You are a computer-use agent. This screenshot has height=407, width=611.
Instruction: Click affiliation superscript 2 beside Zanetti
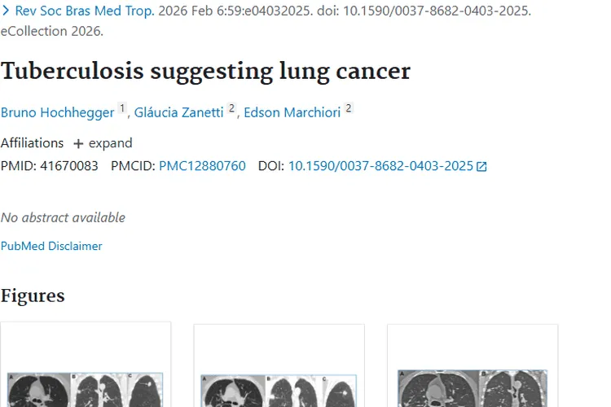pos(231,108)
